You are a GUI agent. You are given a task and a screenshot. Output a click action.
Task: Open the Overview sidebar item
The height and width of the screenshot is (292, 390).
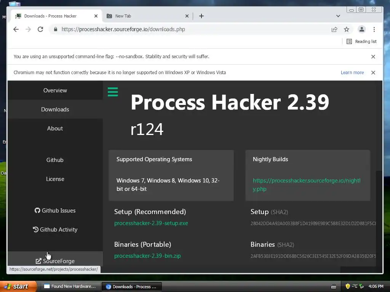point(55,90)
